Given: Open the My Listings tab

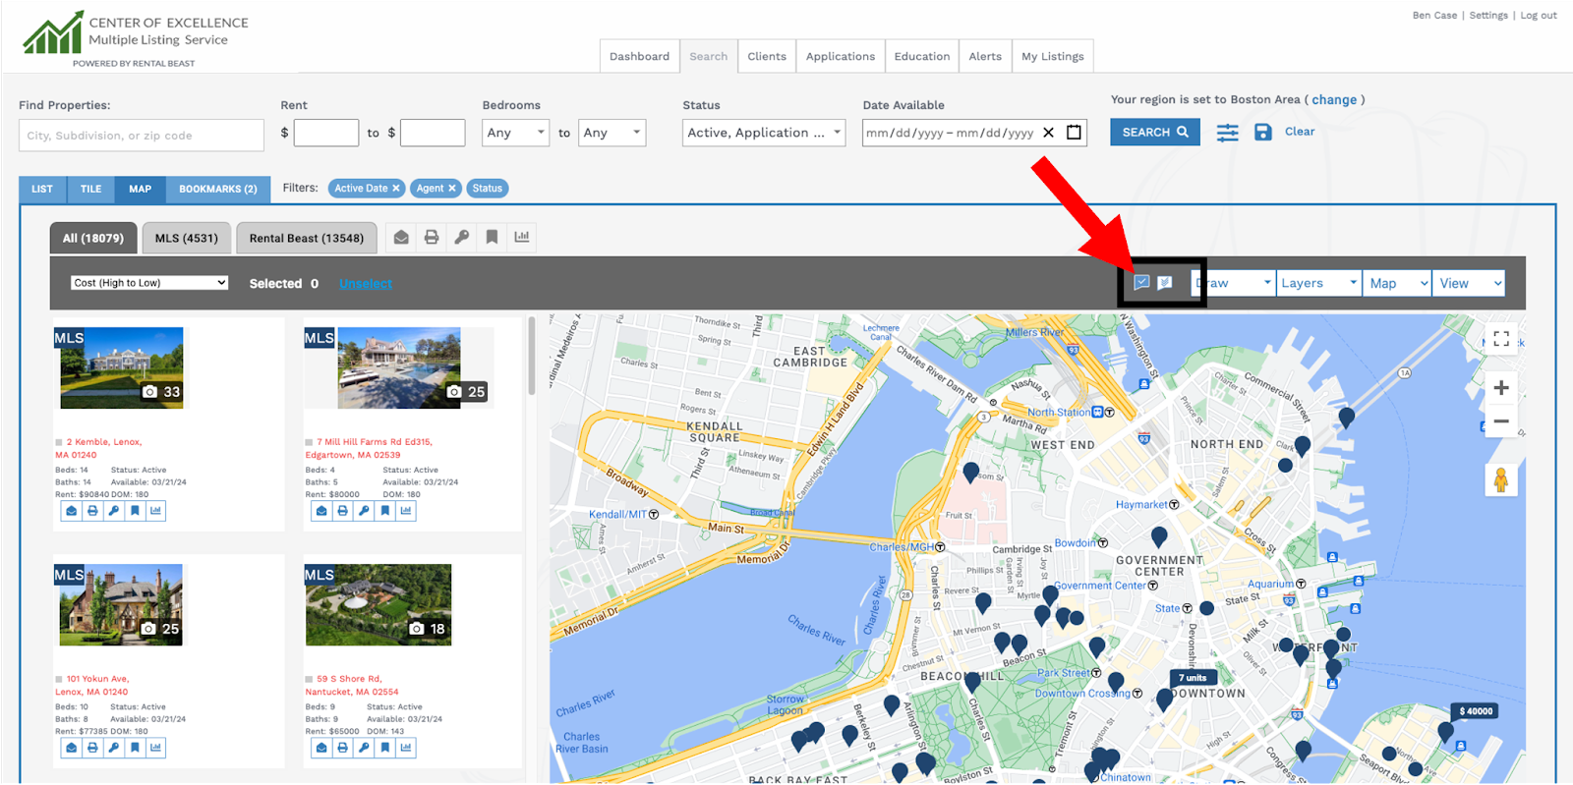Looking at the screenshot, I should (1053, 56).
